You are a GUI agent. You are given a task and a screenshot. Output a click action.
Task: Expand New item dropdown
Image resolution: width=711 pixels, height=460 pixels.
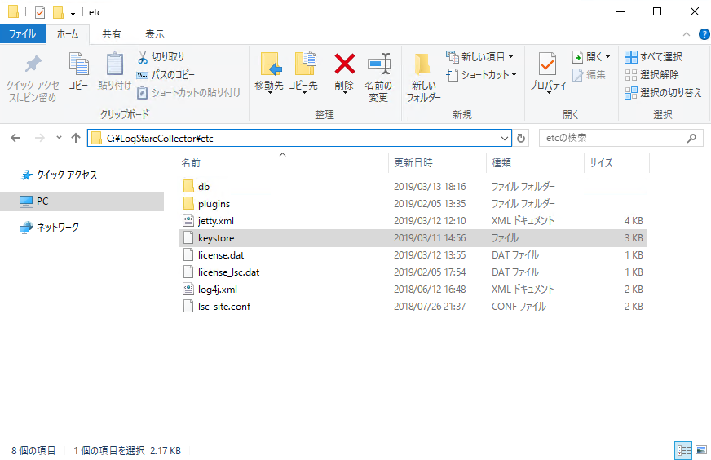pyautogui.click(x=511, y=57)
